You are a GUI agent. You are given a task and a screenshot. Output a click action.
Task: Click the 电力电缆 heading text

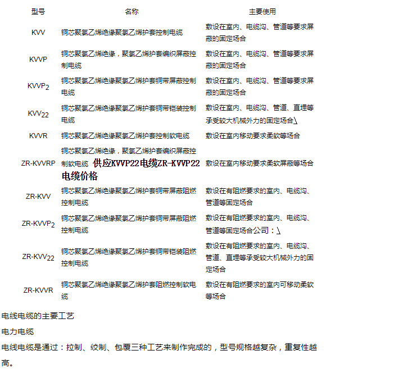pos(18,331)
